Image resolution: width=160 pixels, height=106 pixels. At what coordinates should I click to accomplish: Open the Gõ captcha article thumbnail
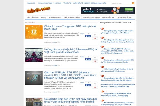pos(34,102)
